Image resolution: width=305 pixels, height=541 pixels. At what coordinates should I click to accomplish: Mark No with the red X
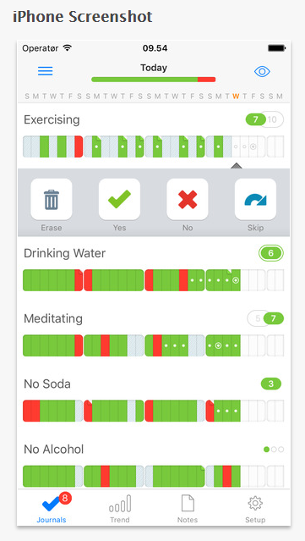click(188, 199)
